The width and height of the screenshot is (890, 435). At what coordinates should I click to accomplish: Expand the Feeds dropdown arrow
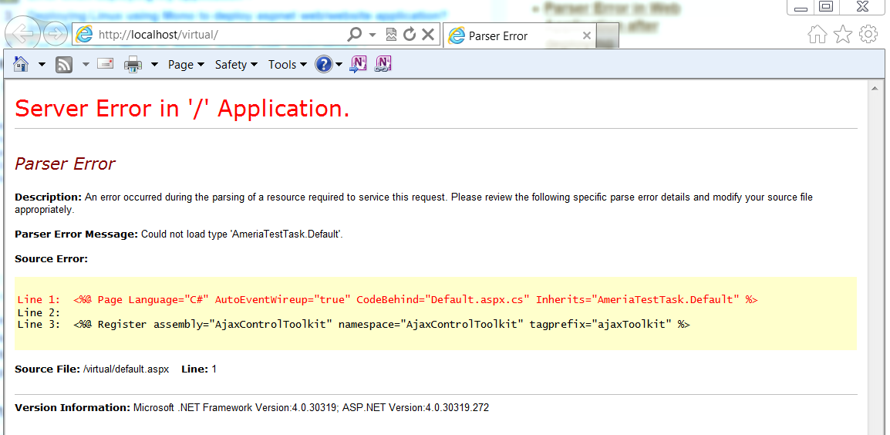coord(86,65)
